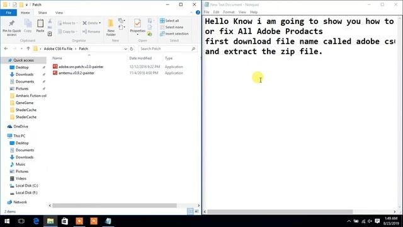Open the address bar history dropdown
This screenshot has height=227, width=403.
click(125, 49)
